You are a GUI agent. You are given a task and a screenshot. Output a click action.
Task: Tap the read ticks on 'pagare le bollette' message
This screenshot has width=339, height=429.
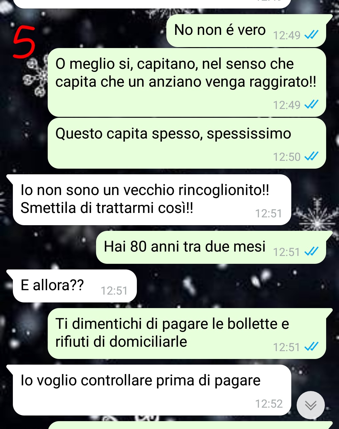[311, 346]
